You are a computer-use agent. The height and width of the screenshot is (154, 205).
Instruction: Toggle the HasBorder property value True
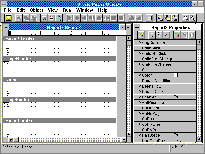tap(184, 135)
